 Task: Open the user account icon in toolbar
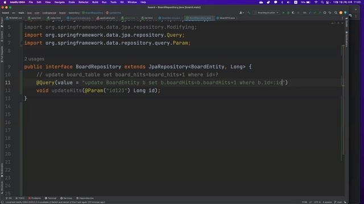(241, 12)
